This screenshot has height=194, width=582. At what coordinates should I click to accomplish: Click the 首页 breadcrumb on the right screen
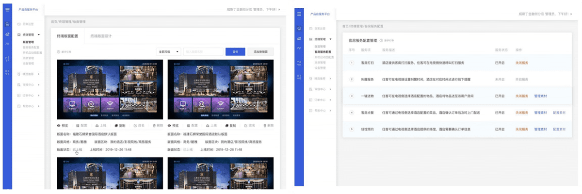click(345, 26)
